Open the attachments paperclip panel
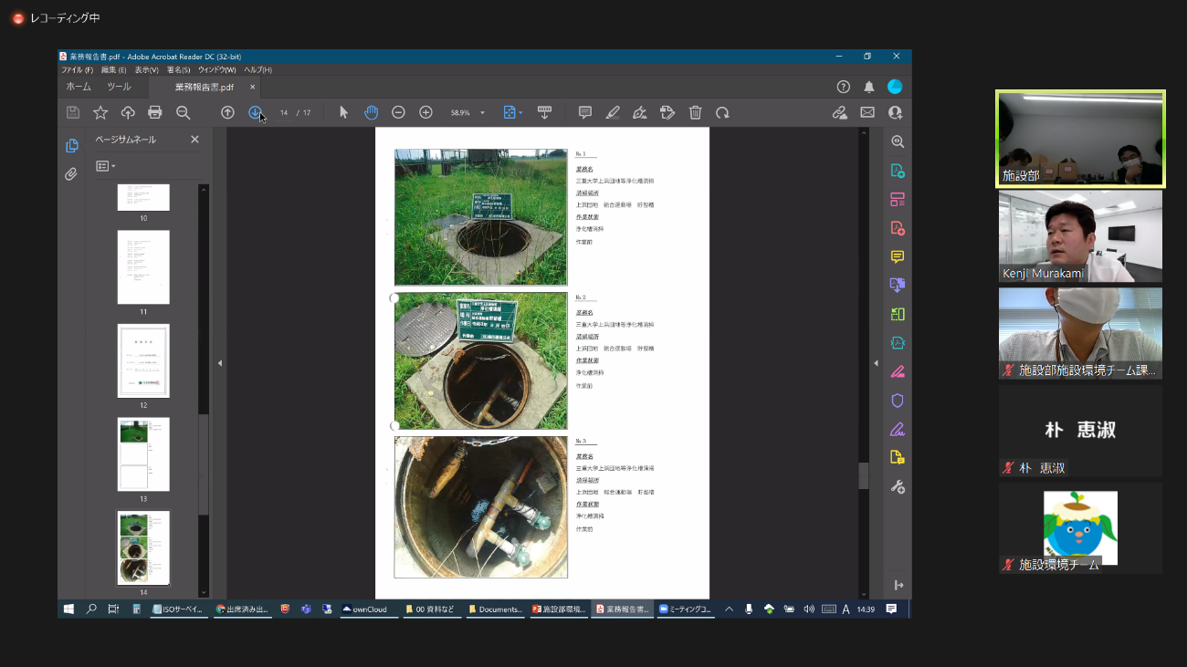Viewport: 1187px width, 667px height. click(x=71, y=173)
